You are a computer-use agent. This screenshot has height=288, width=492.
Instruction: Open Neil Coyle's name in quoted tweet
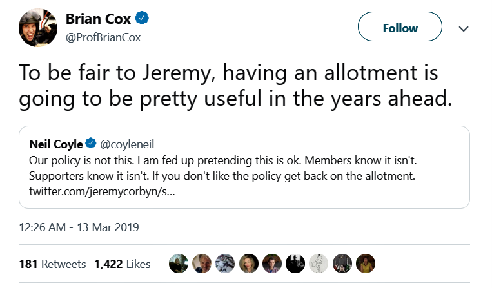57,143
